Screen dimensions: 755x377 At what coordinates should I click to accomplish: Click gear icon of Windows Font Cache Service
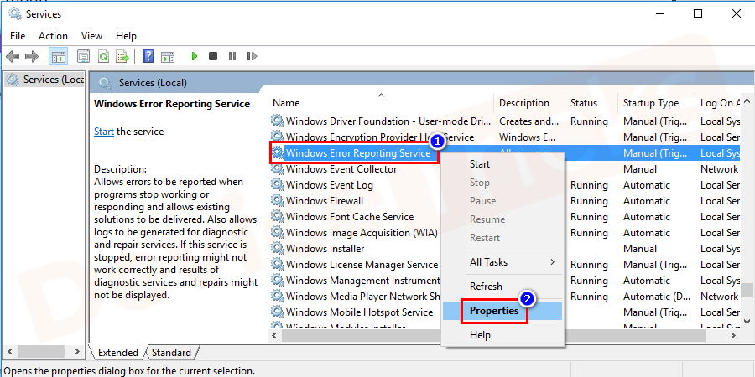[278, 216]
